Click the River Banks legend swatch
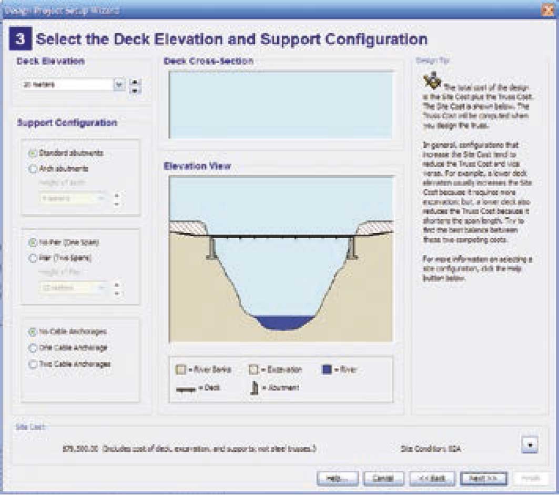The width and height of the screenshot is (559, 495). [x=180, y=370]
